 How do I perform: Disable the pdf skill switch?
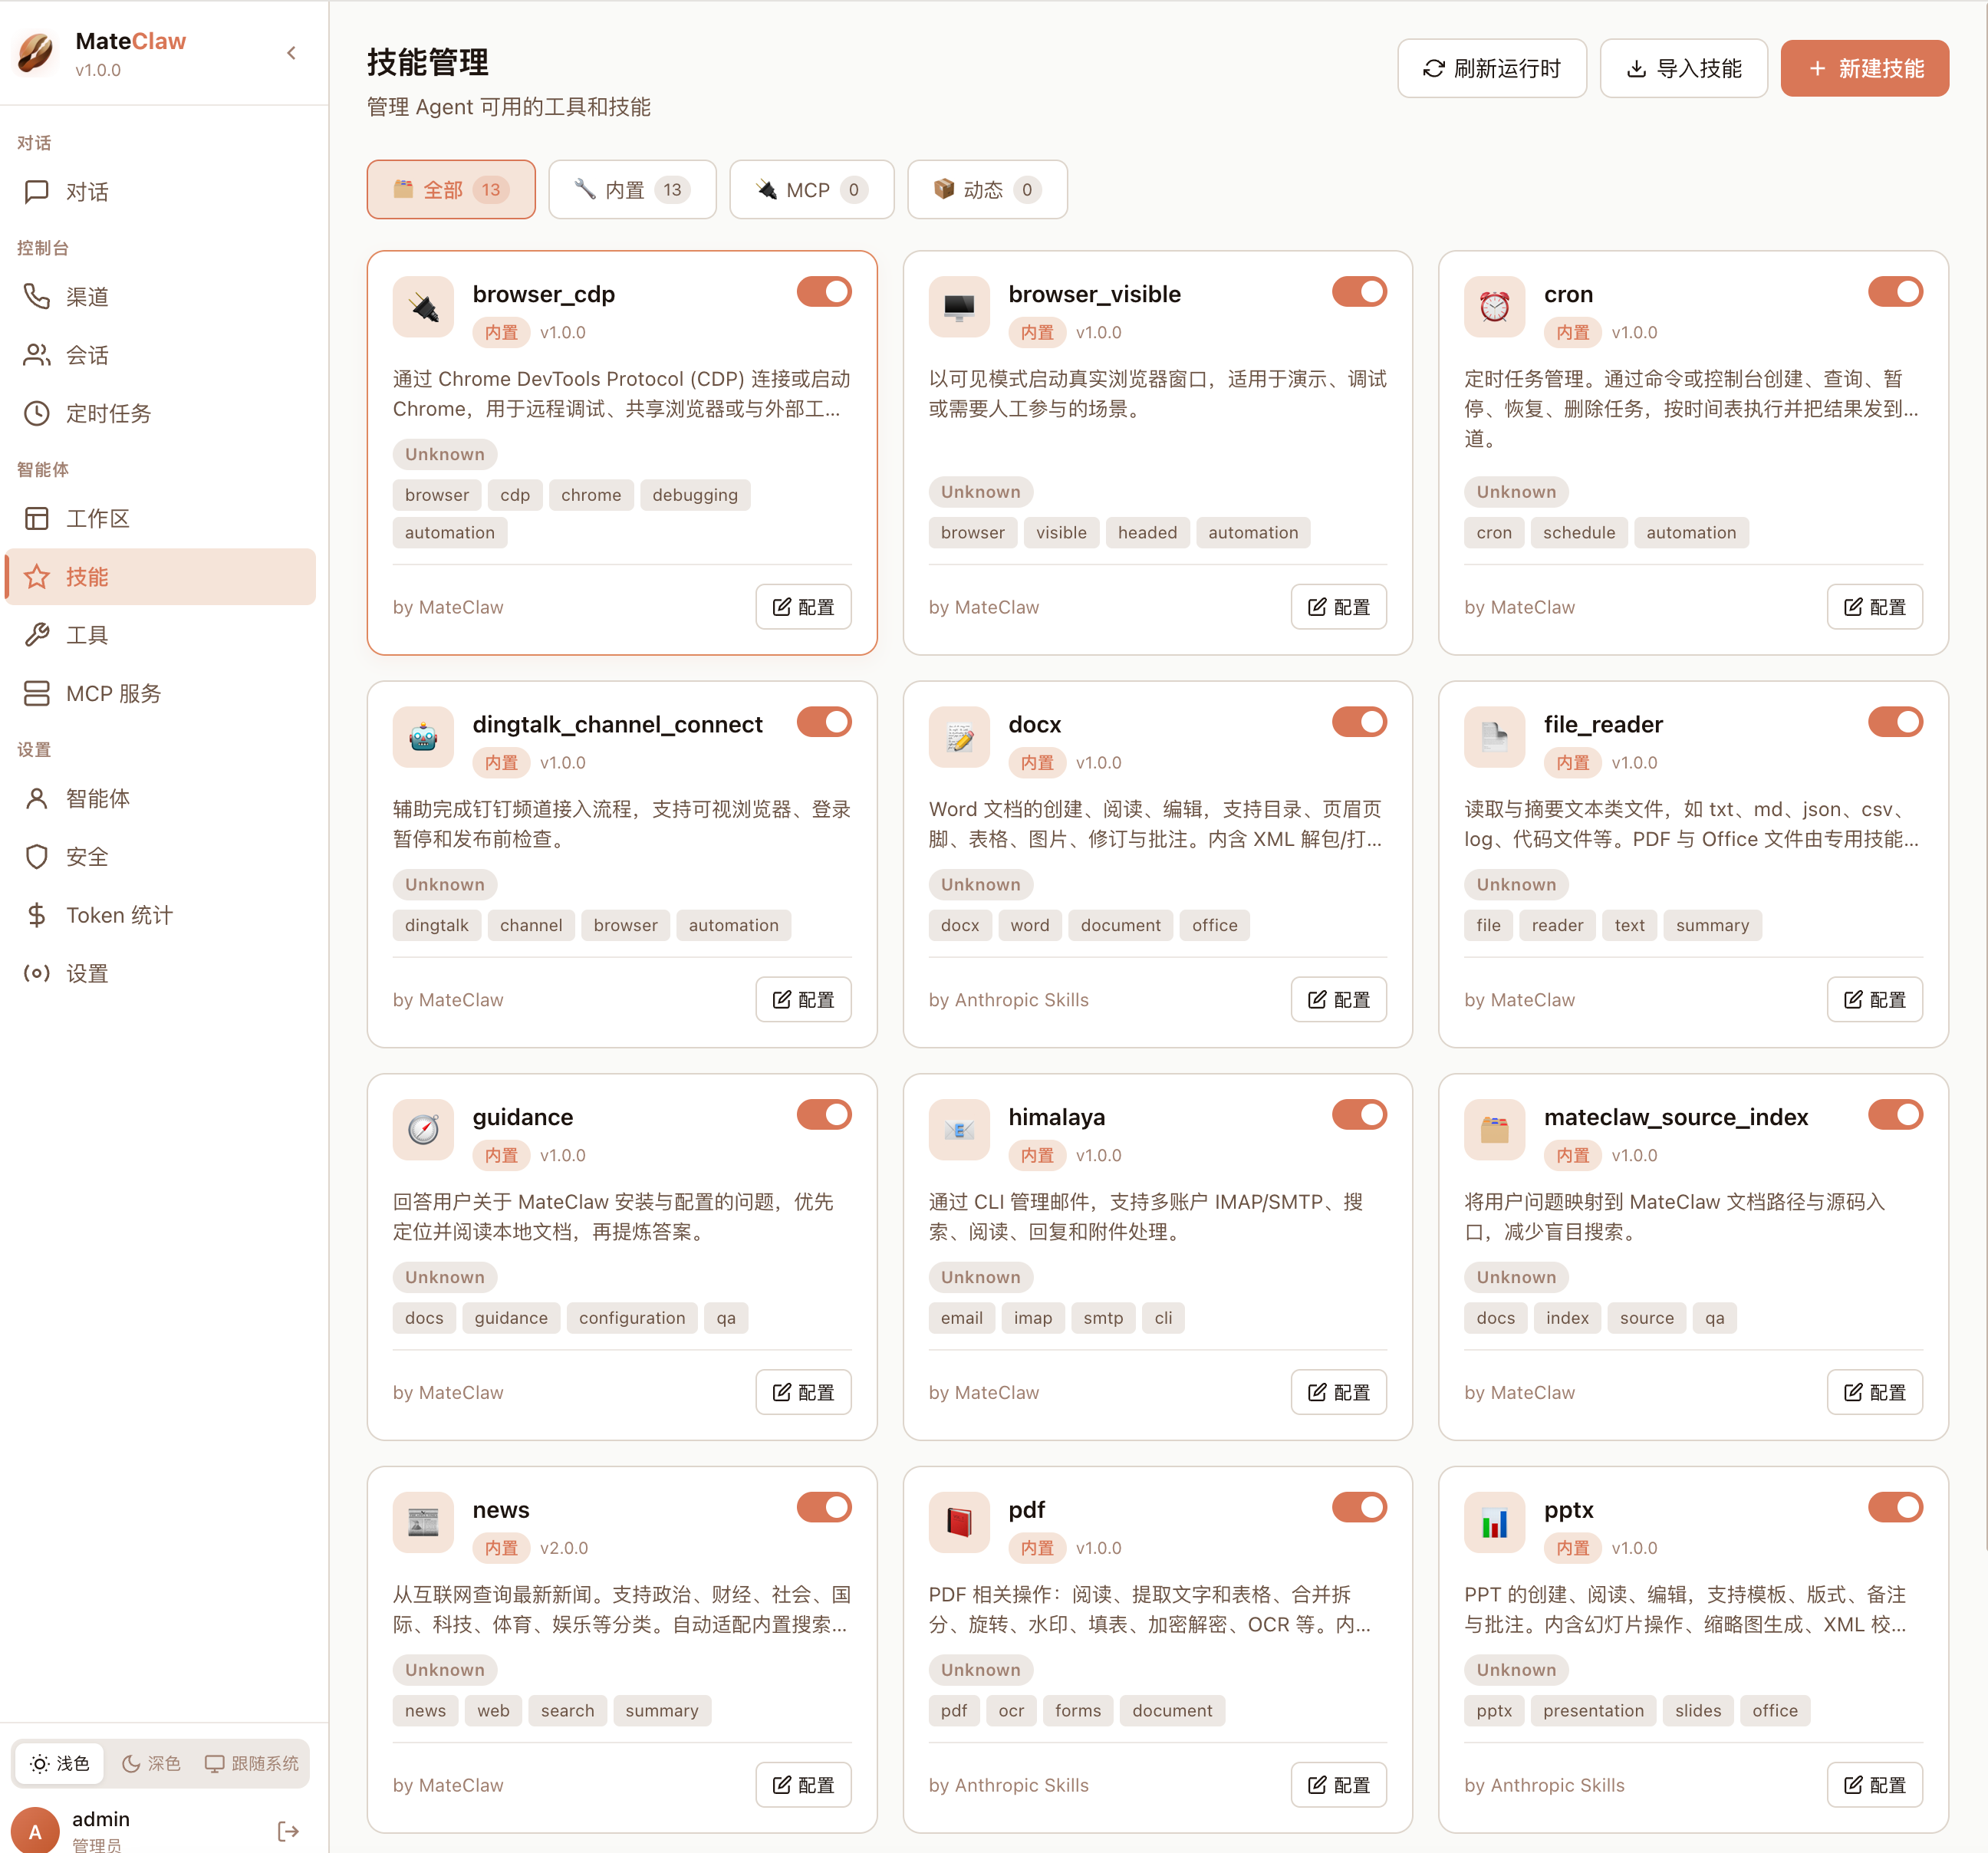coord(1359,1507)
